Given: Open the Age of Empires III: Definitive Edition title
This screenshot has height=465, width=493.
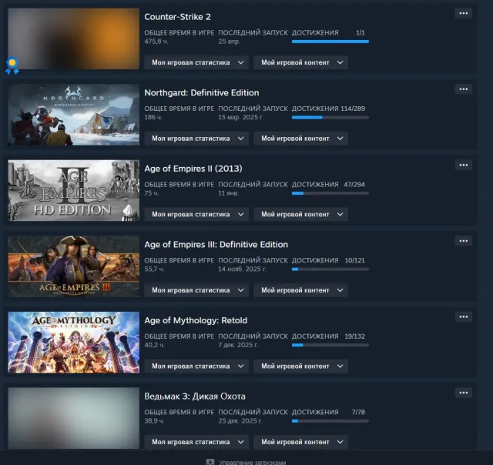Looking at the screenshot, I should pyautogui.click(x=216, y=245).
